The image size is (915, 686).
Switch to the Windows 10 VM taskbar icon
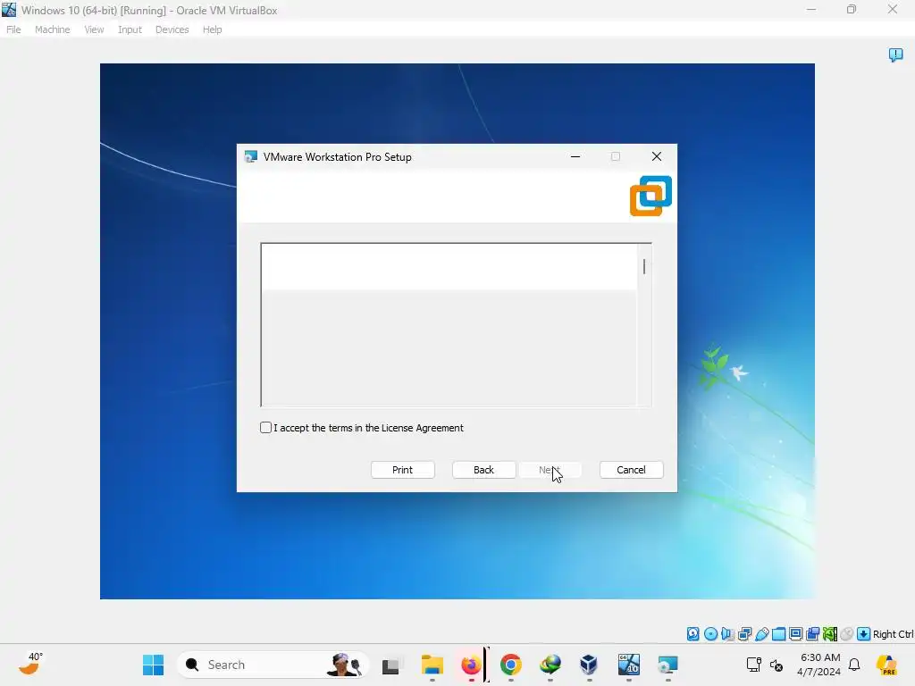(x=628, y=665)
